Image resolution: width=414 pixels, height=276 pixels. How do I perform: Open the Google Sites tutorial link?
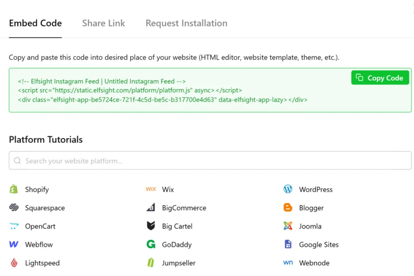[x=319, y=245]
